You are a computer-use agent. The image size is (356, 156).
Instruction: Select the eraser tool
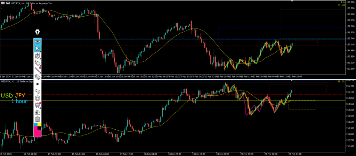(x=38, y=77)
